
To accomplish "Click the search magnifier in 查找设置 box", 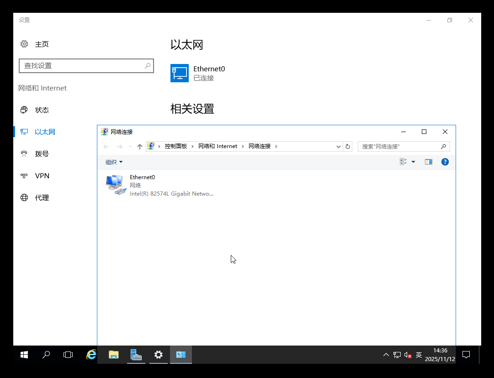I will coord(148,65).
